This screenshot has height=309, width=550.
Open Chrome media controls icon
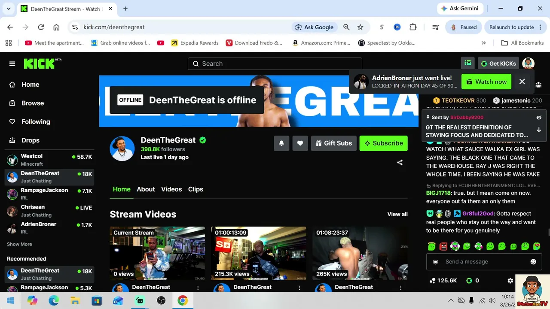click(436, 27)
